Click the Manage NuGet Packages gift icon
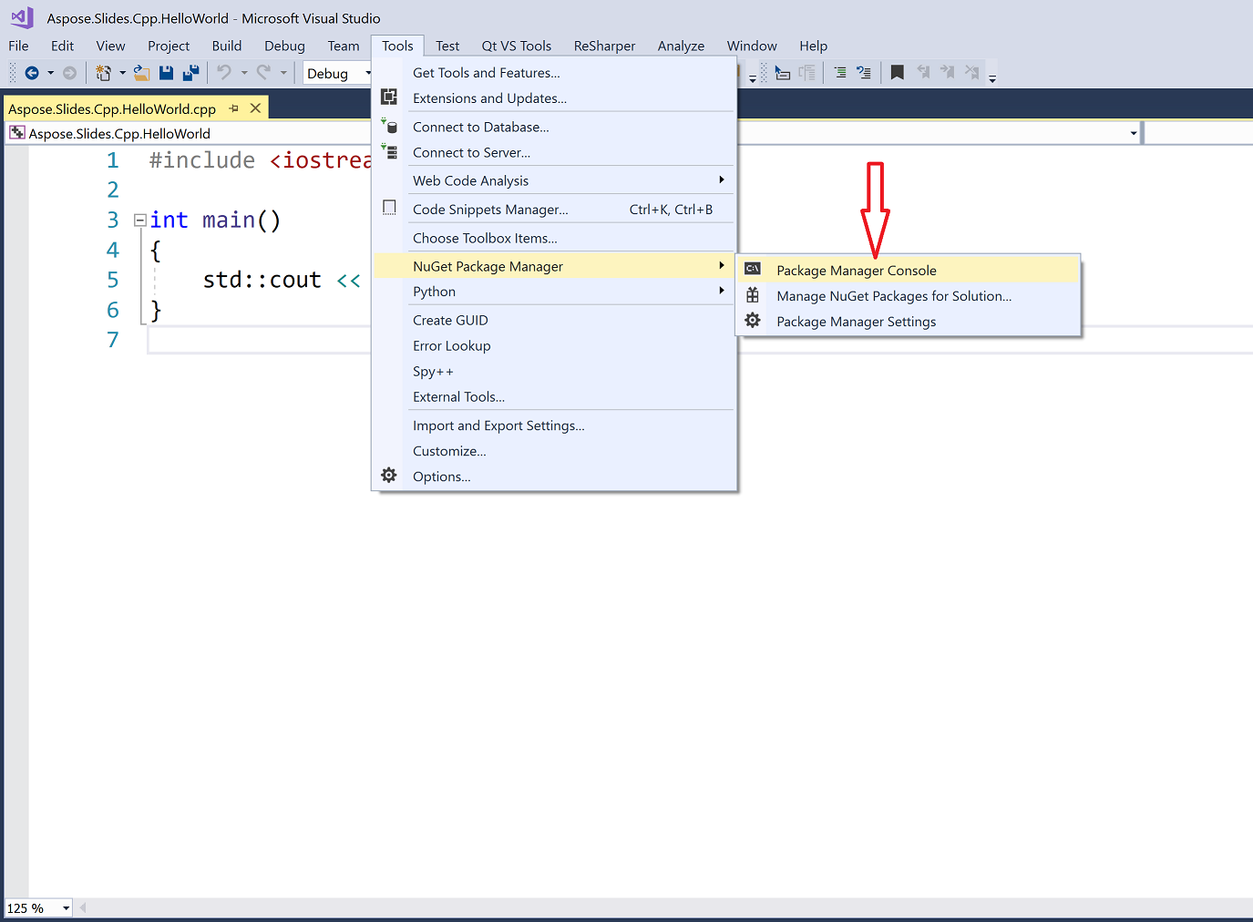This screenshot has width=1253, height=922. [x=753, y=295]
